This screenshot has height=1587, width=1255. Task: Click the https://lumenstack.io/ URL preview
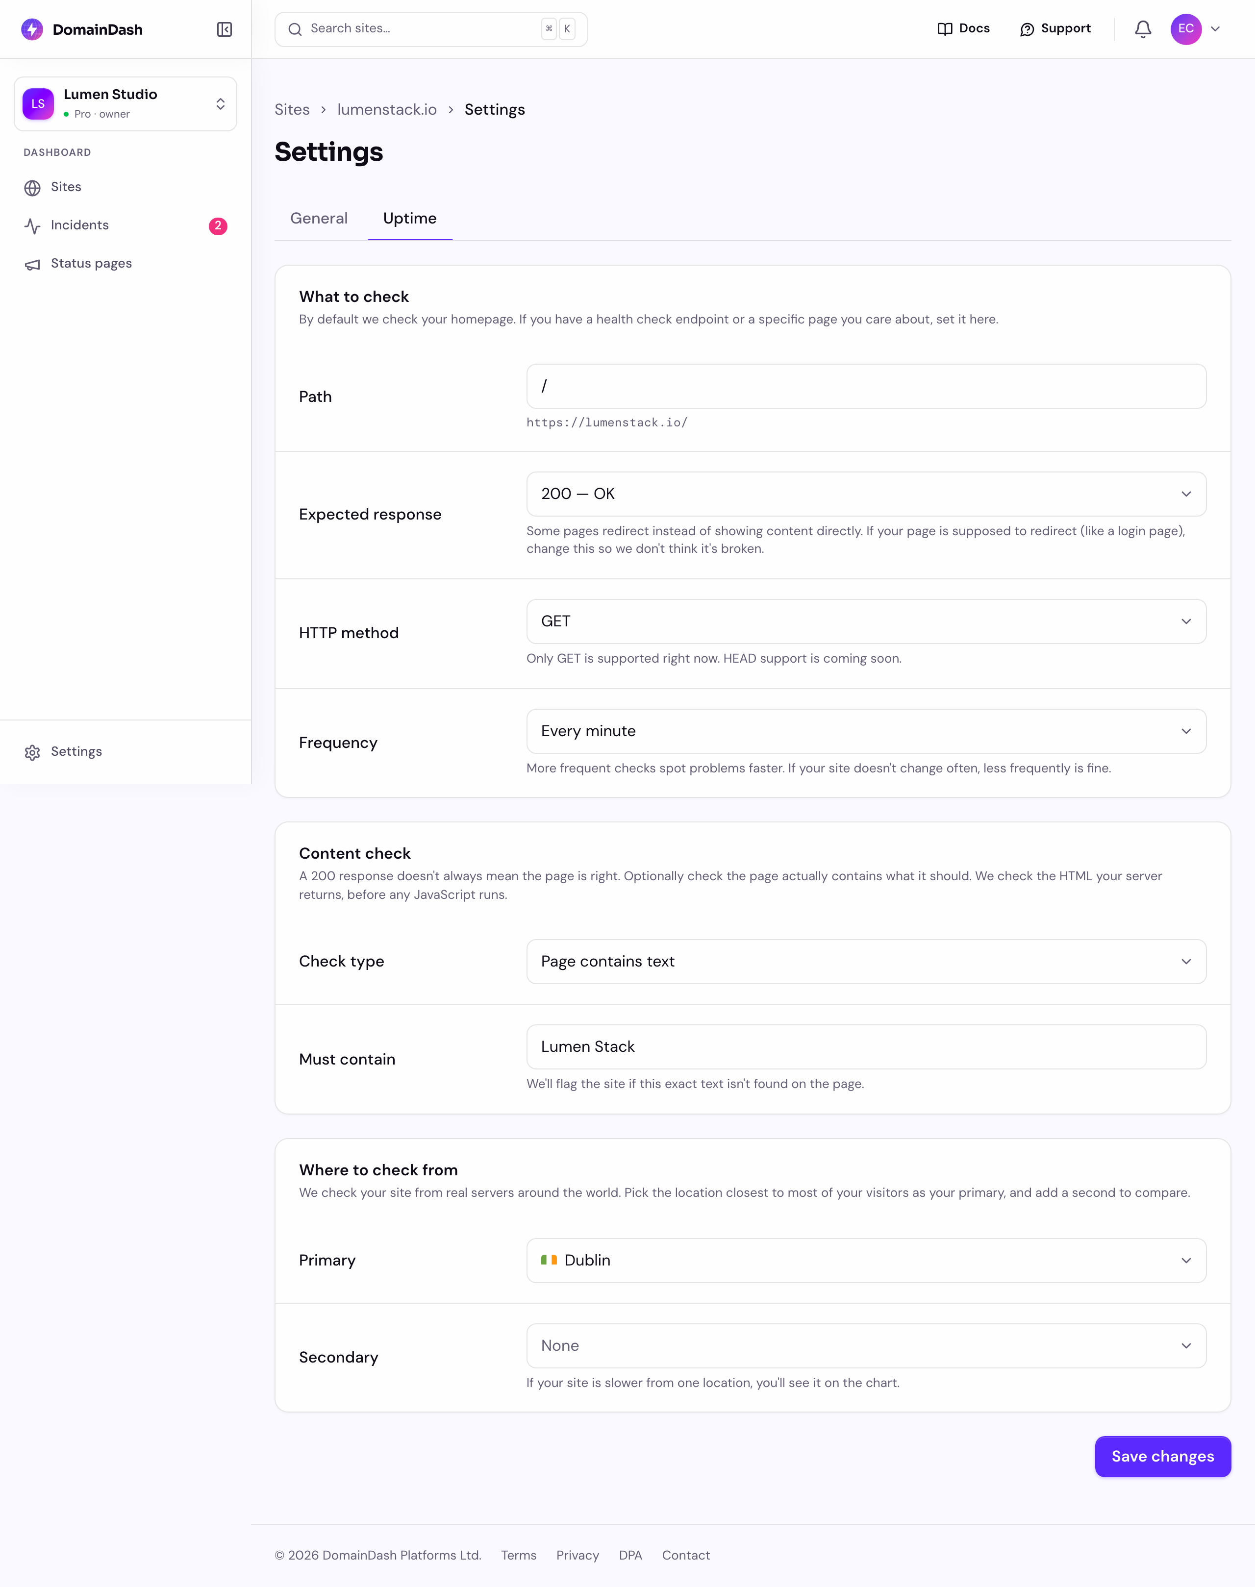tap(607, 422)
